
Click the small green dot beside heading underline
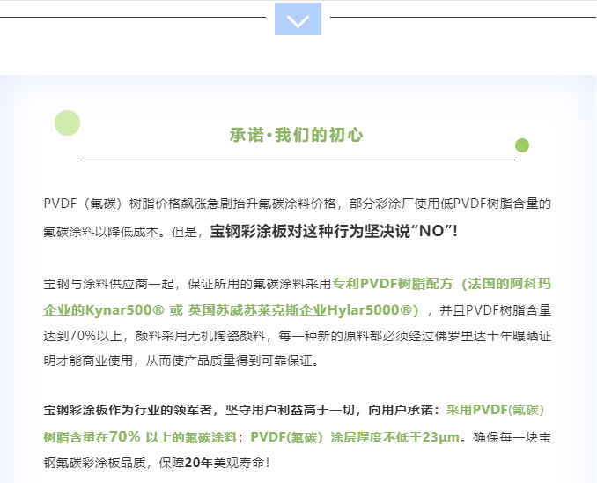coord(522,145)
